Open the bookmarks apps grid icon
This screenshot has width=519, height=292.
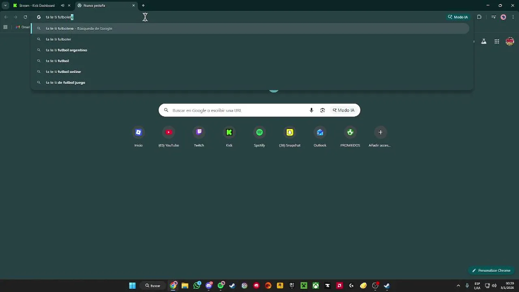coord(5,27)
